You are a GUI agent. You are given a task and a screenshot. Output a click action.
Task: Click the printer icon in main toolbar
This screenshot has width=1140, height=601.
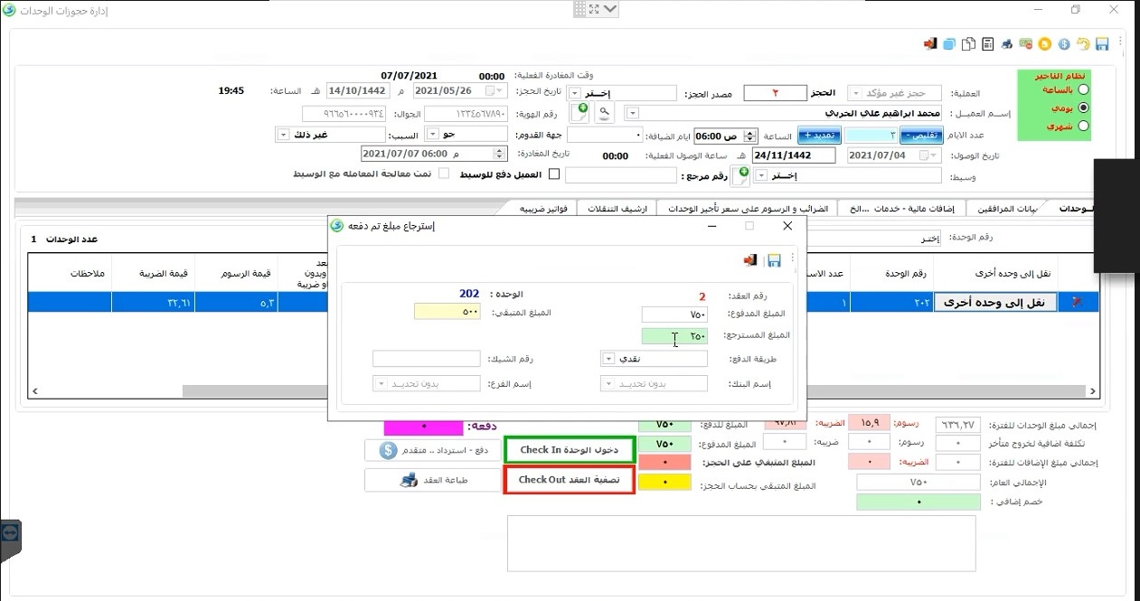1007,43
